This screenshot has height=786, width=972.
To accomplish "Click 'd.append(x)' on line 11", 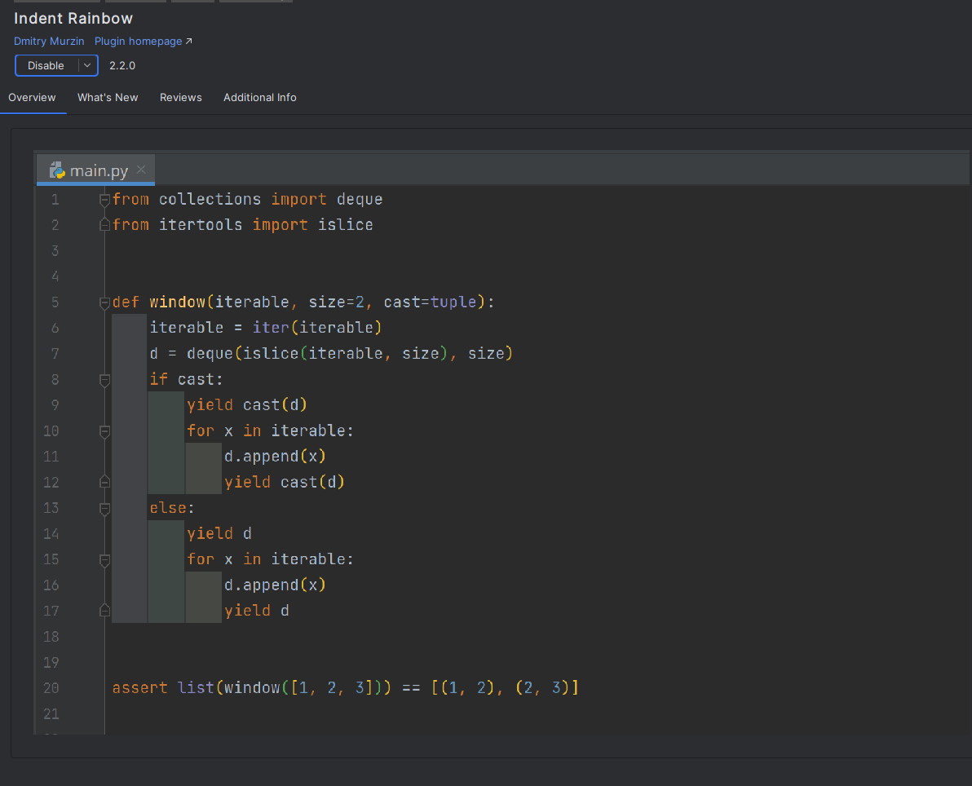I will [276, 457].
